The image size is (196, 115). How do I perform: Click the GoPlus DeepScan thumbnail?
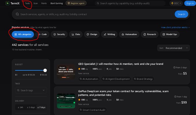click(x=66, y=101)
